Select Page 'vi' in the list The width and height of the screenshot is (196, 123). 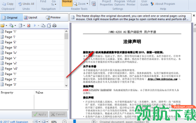(x=32, y=63)
